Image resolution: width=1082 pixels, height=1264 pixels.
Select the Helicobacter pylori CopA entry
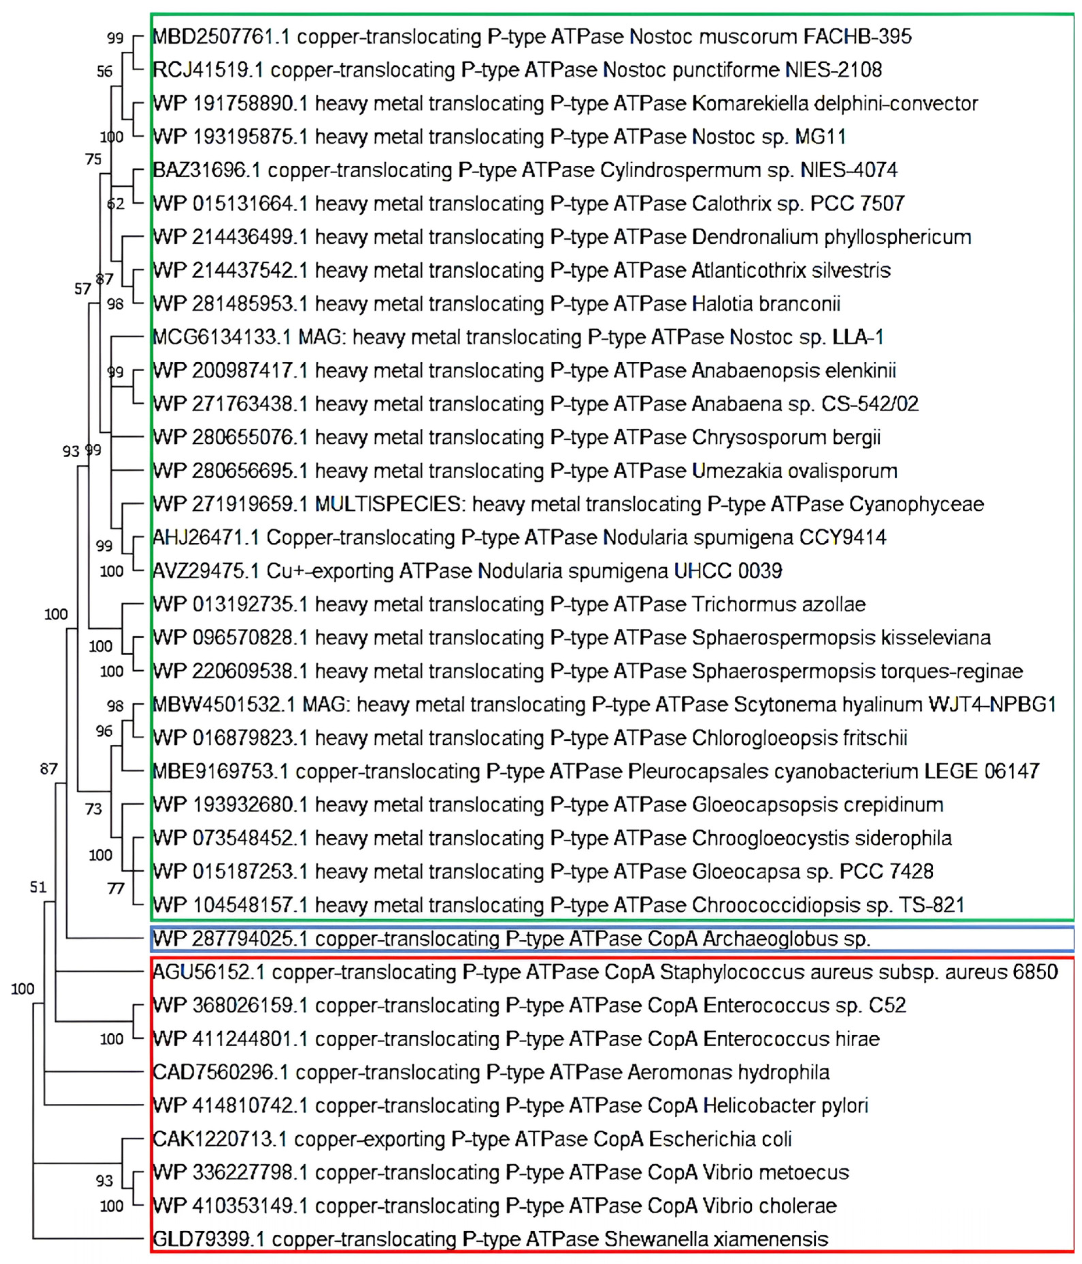point(510,1105)
